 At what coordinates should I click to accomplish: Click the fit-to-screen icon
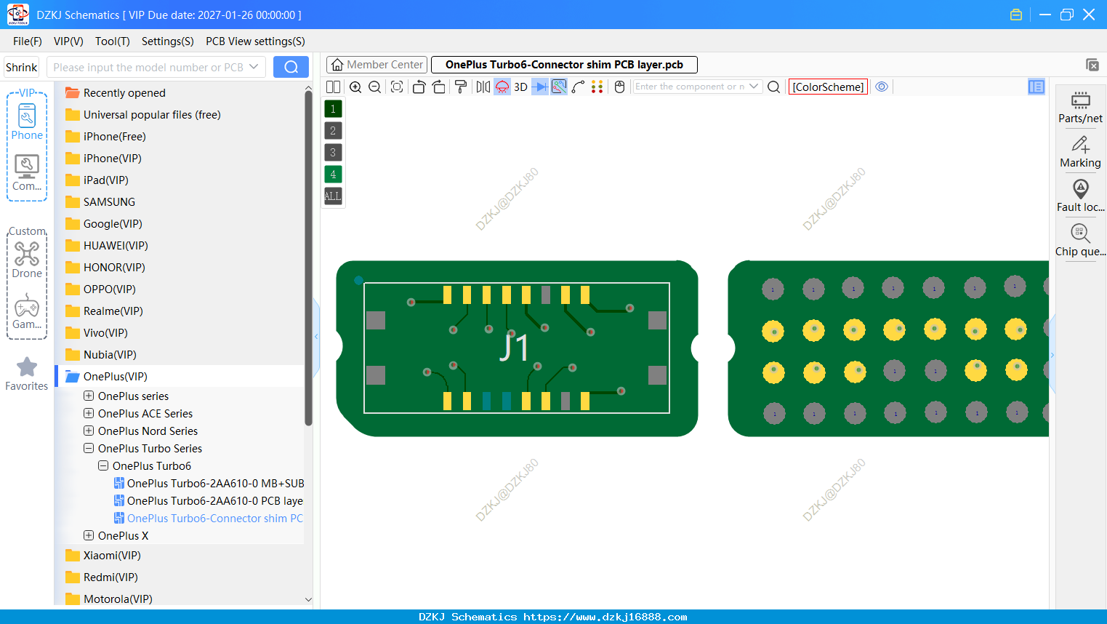(x=397, y=87)
